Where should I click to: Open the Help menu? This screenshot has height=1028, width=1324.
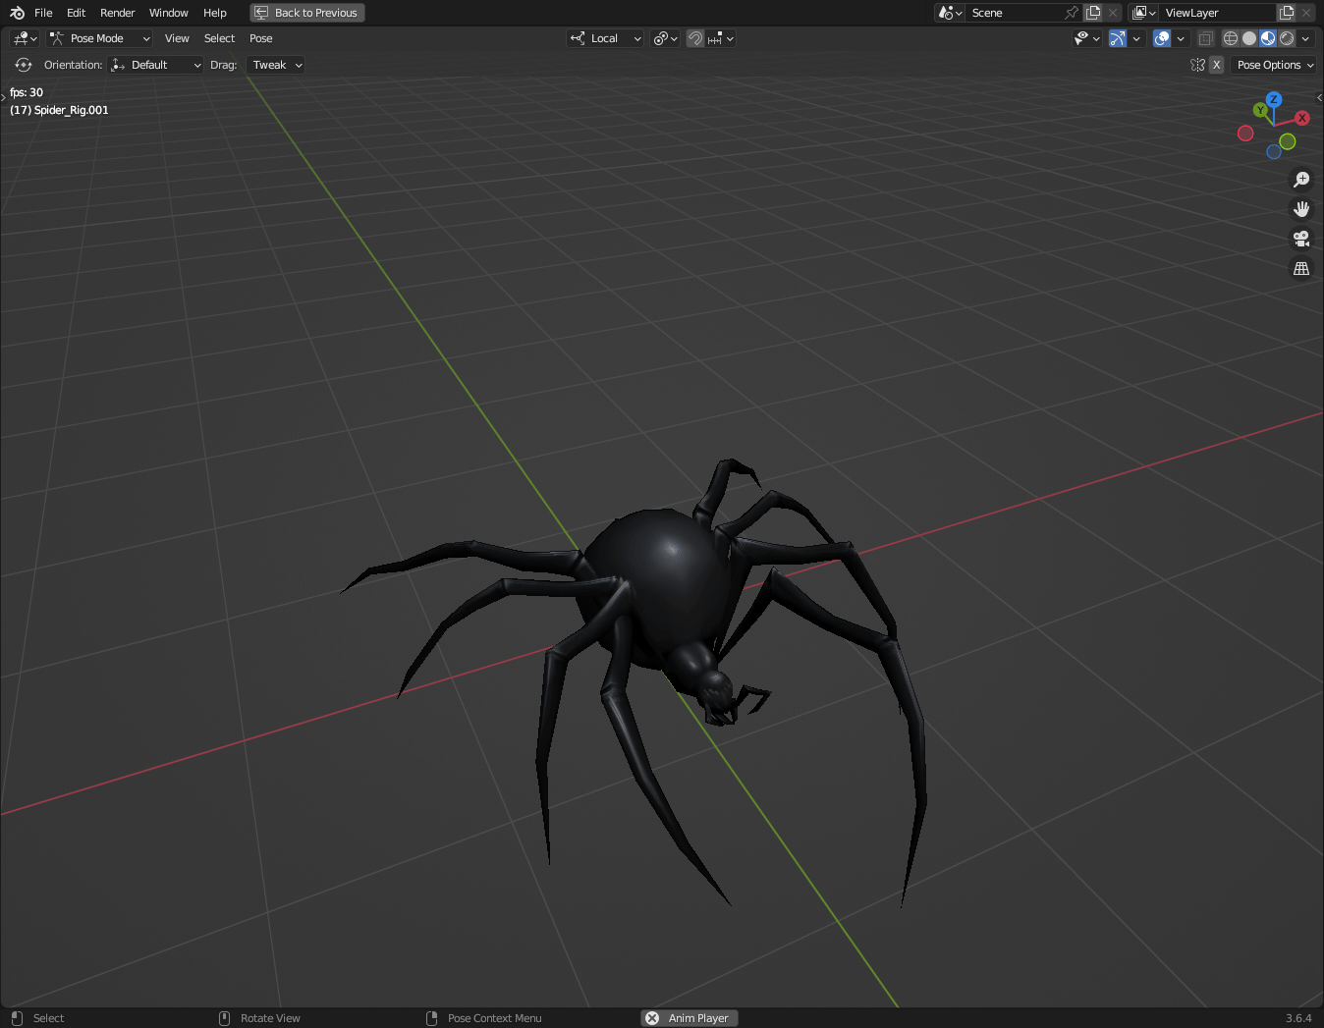tap(215, 13)
